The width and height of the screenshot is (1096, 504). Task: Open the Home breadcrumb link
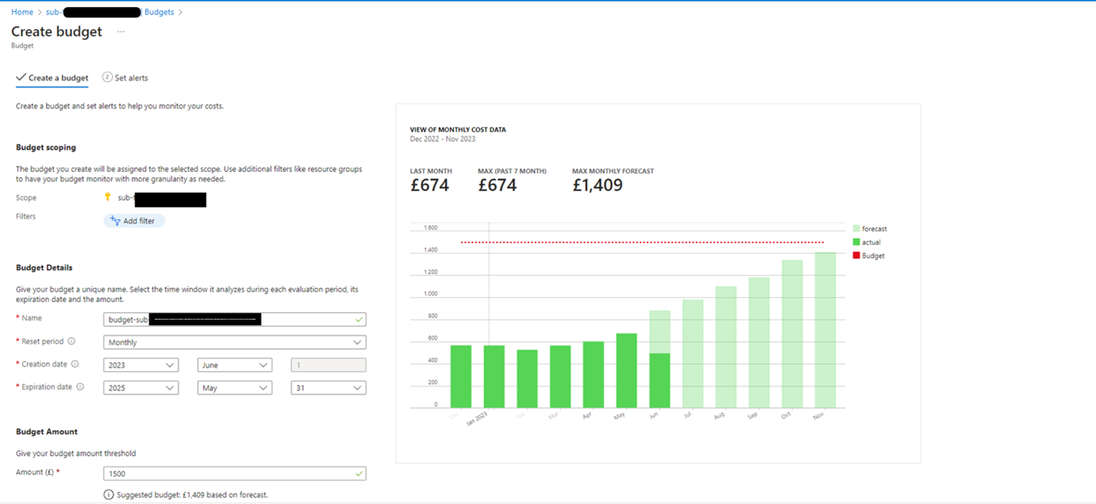click(x=21, y=11)
